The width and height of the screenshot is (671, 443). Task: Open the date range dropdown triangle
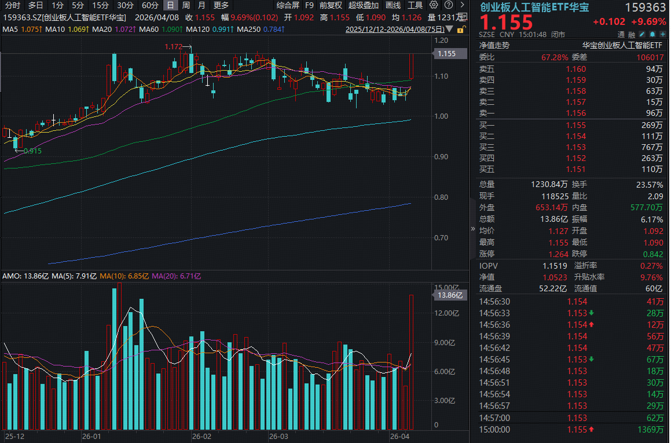point(448,28)
